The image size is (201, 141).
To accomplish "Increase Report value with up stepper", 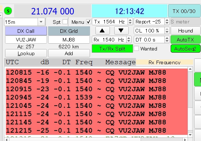I will coord(167,20).
